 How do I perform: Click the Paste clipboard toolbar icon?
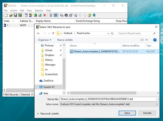click(66, 15)
